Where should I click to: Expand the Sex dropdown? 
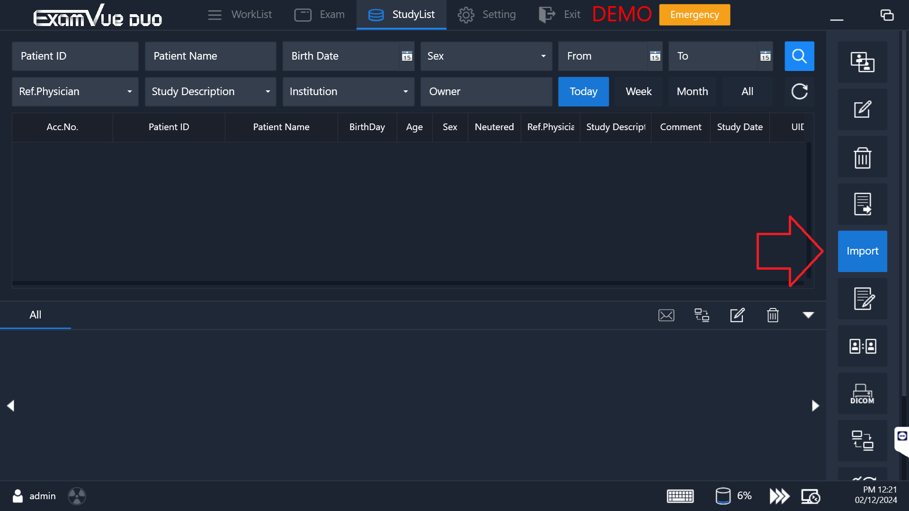(486, 56)
